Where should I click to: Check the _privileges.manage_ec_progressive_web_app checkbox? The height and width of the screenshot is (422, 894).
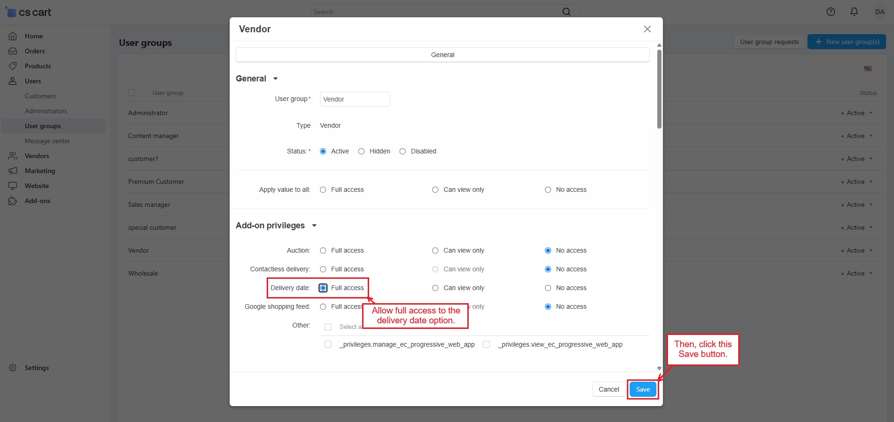(x=328, y=344)
